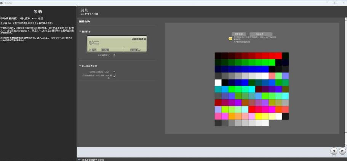Click the 测量 page title
The width and height of the screenshot is (347, 161).
[85, 10]
